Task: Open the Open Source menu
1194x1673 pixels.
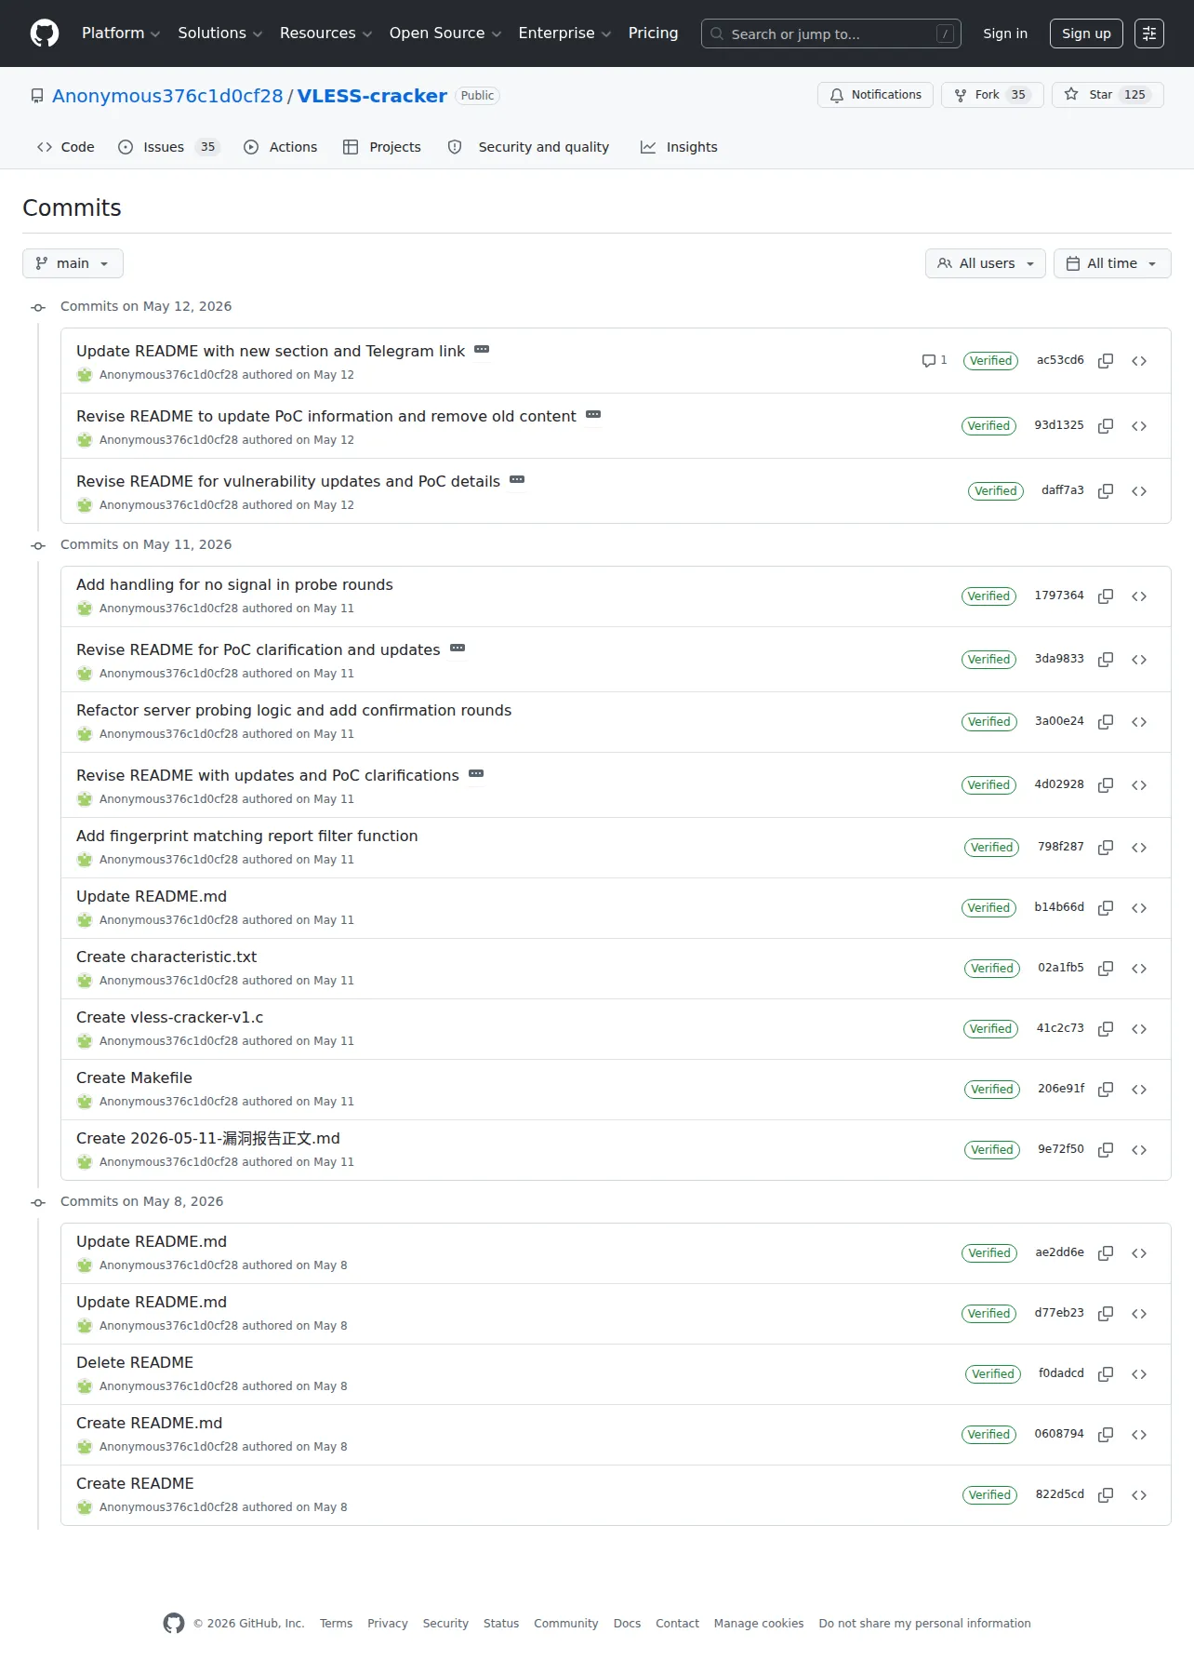Action: (445, 33)
